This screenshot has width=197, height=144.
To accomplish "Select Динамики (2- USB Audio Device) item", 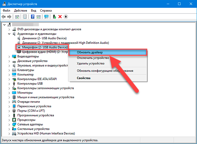I will tap(44, 38).
